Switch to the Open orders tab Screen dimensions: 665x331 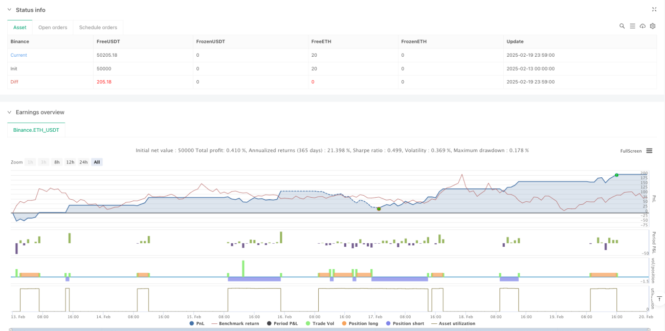point(53,28)
